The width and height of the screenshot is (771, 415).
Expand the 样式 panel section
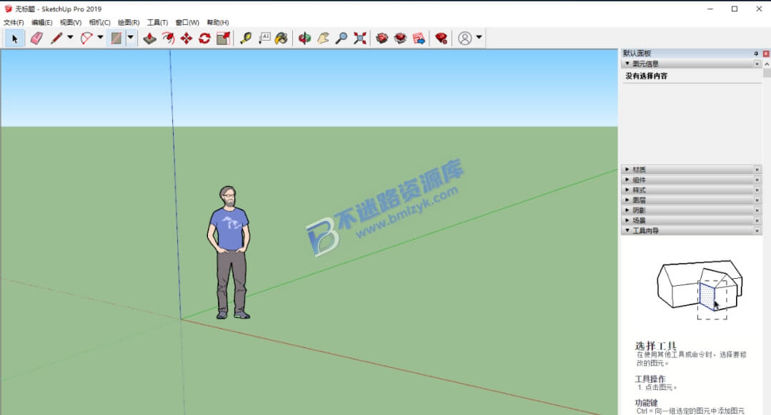(x=627, y=190)
